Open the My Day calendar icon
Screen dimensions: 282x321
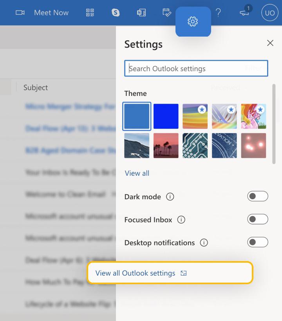click(167, 13)
